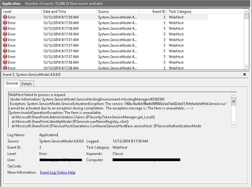
Task: Sort events by the Level column header
Action: point(21,12)
